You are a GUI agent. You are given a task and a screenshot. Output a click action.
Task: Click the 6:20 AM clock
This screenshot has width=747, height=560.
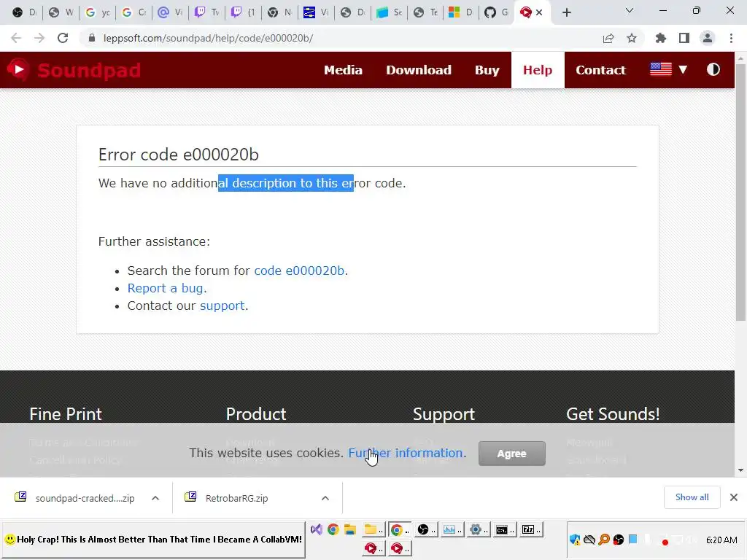point(721,540)
